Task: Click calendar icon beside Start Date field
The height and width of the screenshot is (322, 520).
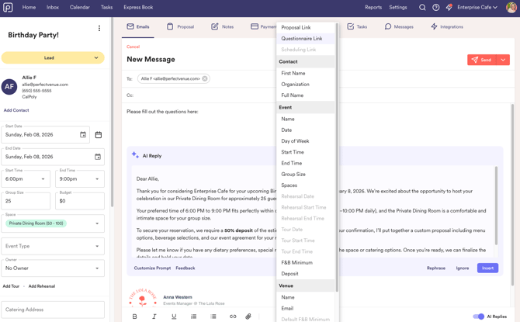Action: tap(99, 135)
